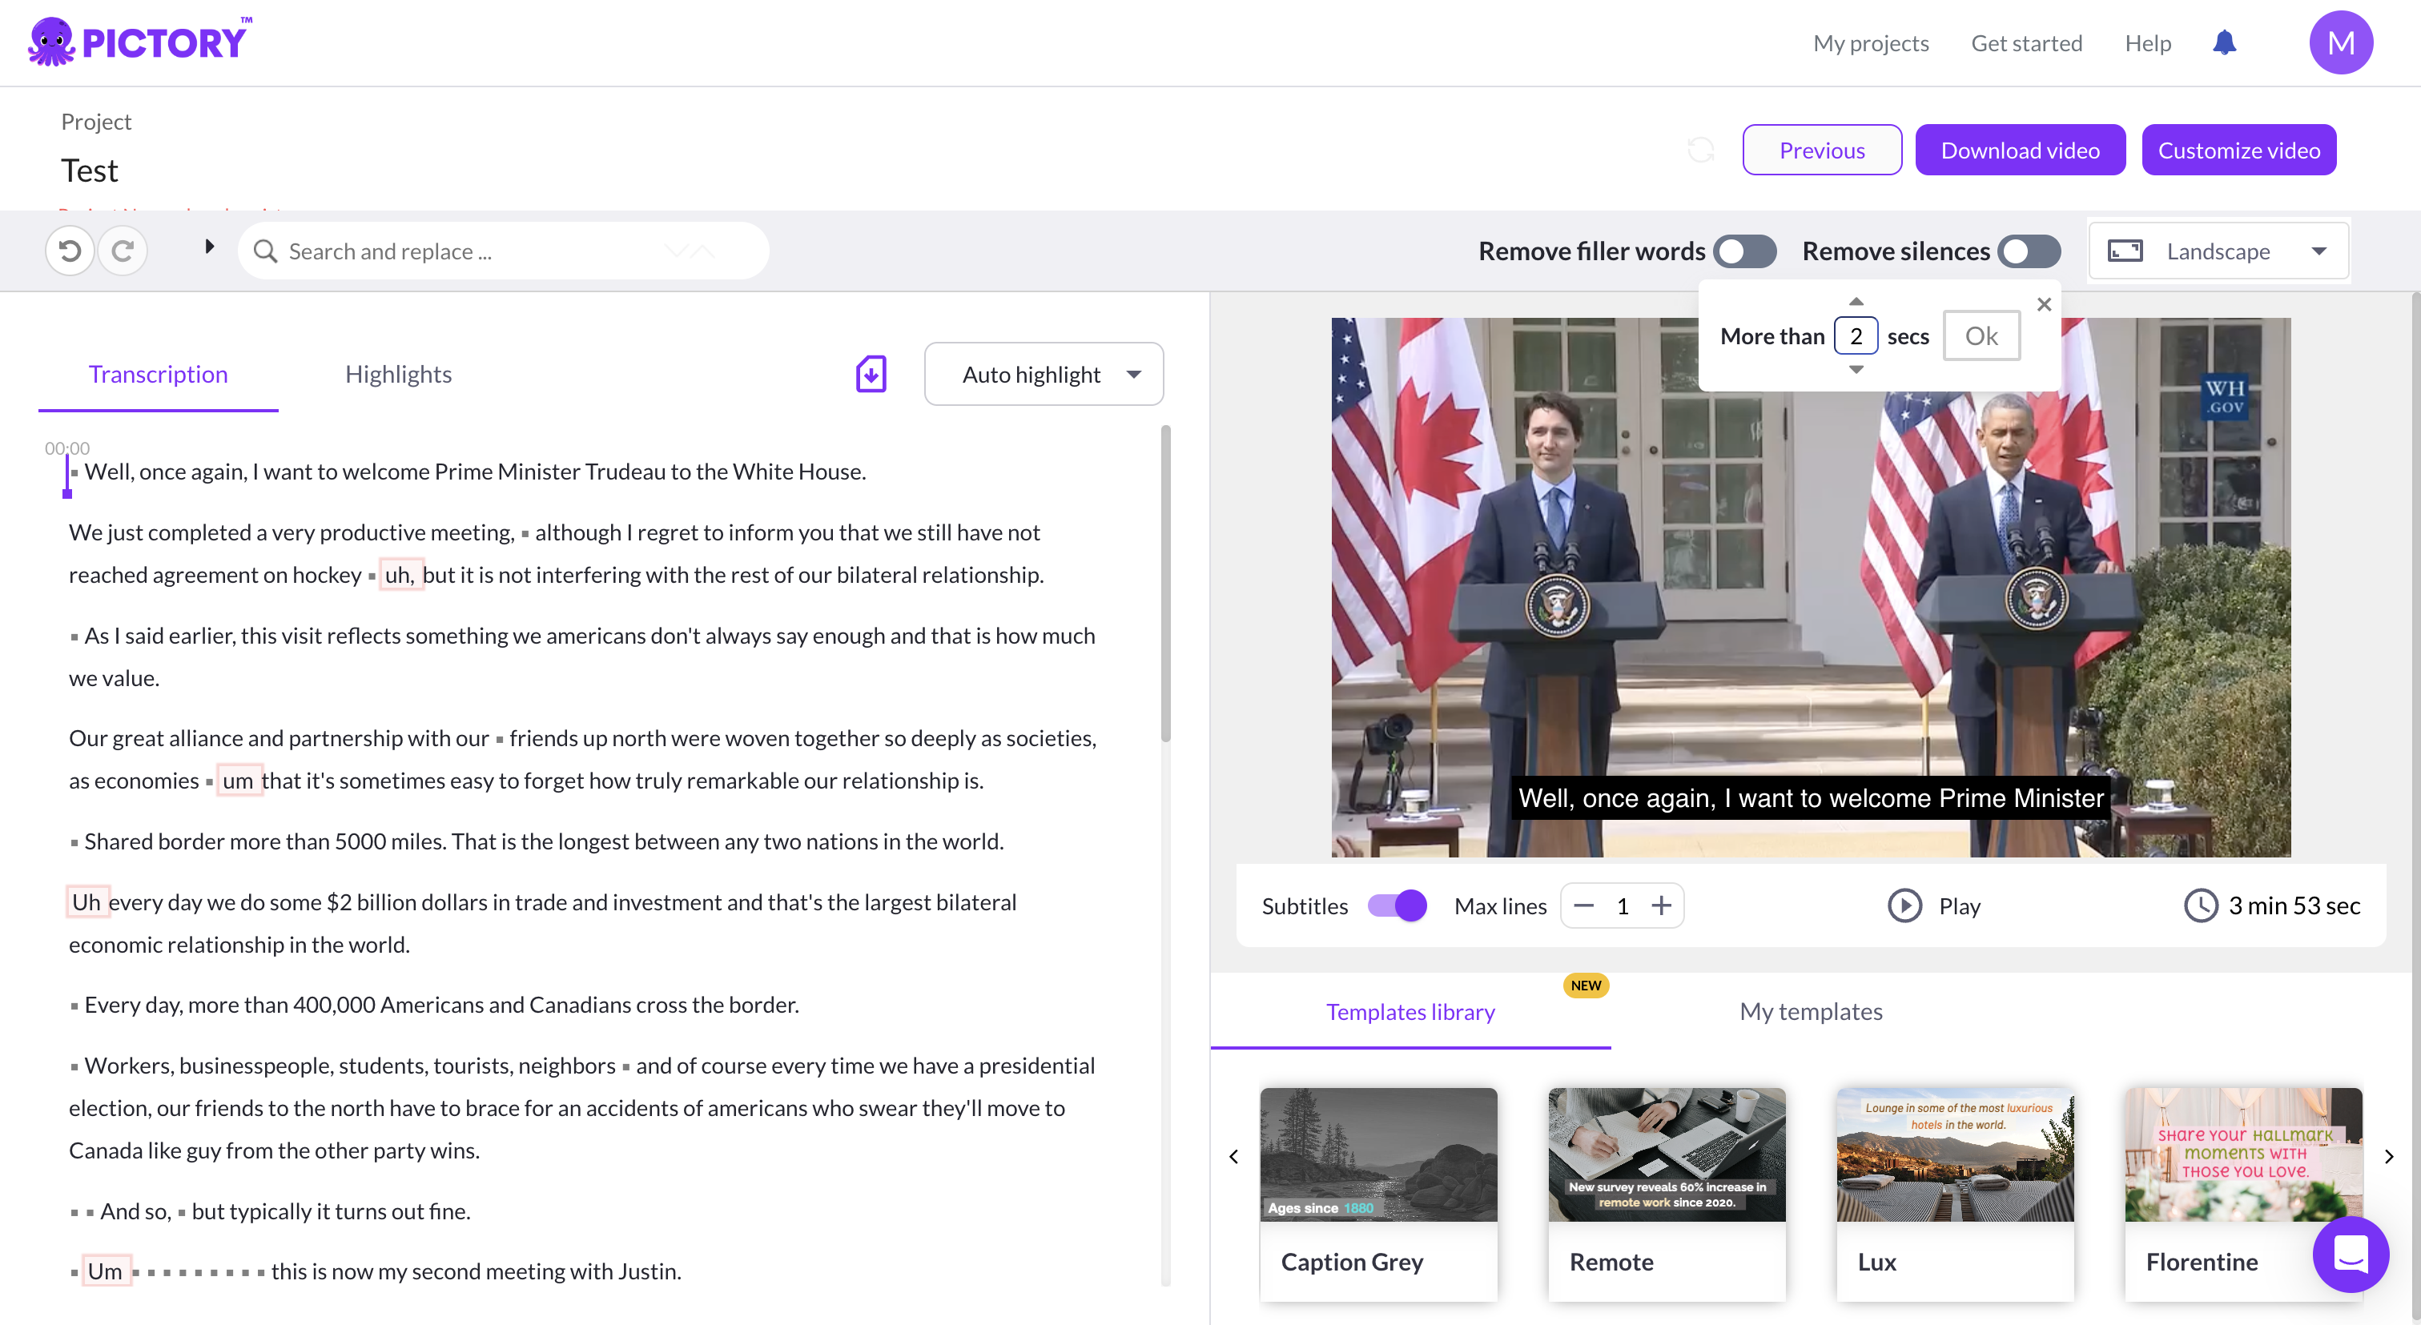Click the M user avatar

(x=2340, y=42)
